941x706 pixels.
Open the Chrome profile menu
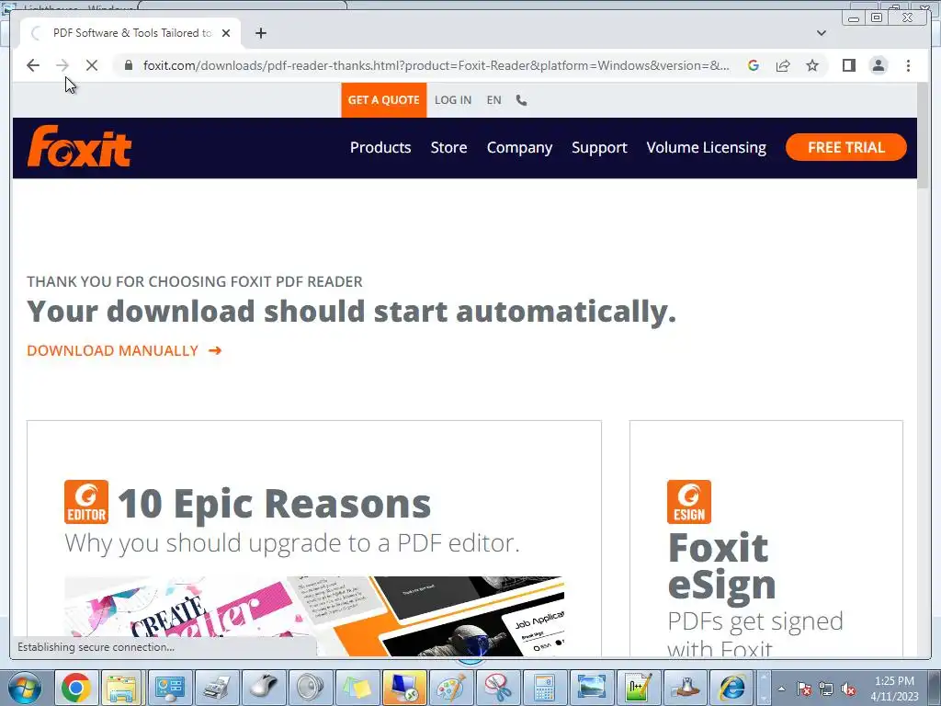pos(878,65)
